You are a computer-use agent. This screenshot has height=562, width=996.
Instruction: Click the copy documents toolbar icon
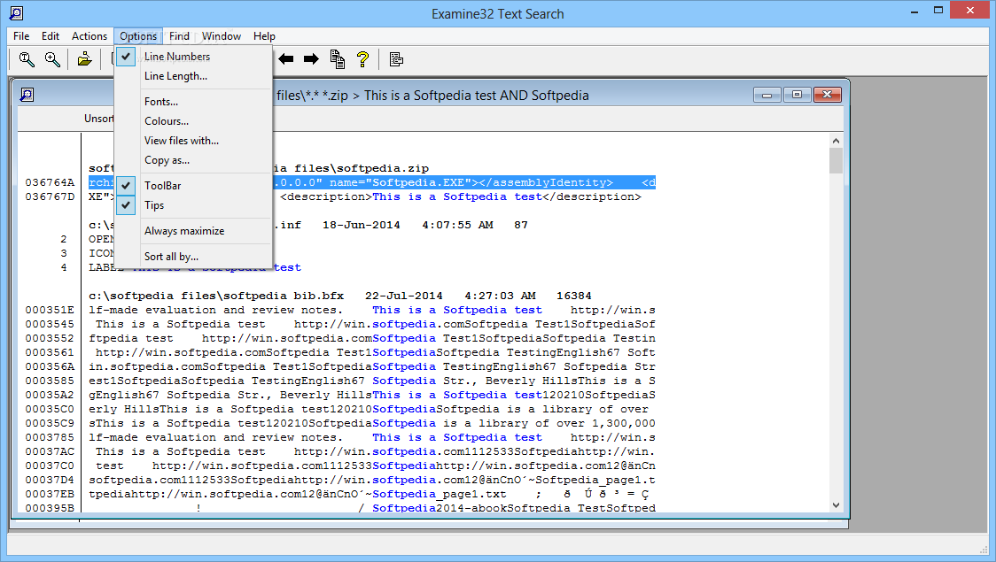[338, 59]
